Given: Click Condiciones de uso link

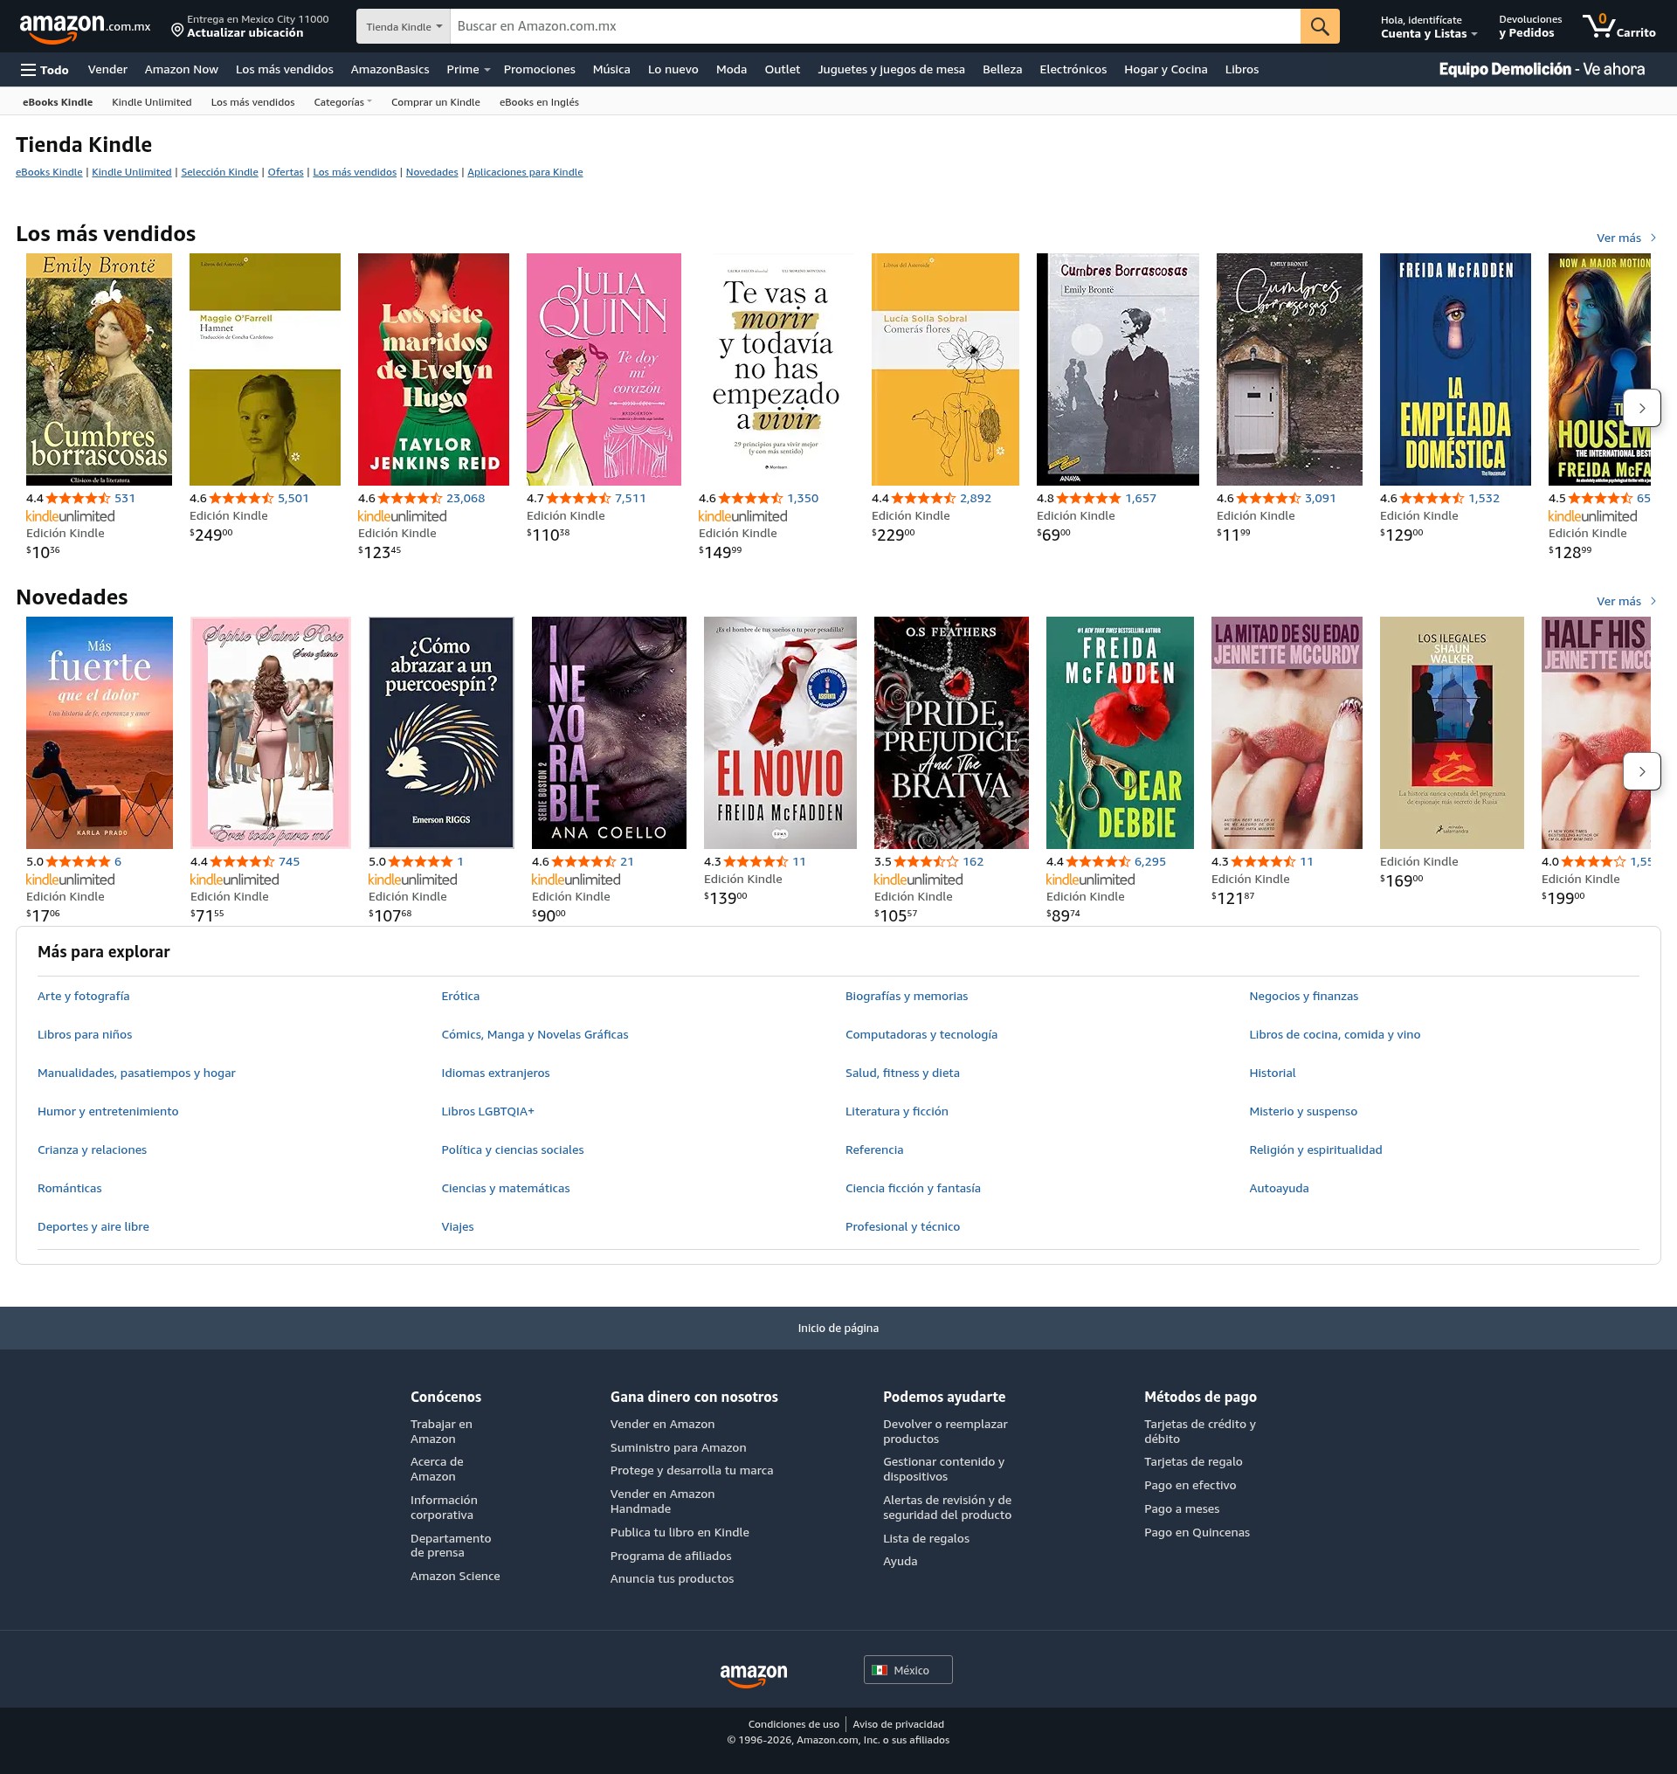Looking at the screenshot, I should point(793,1724).
